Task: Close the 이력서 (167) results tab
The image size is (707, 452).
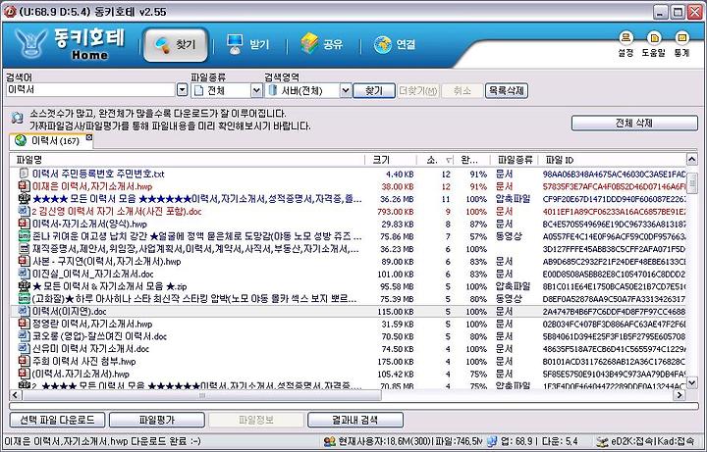Action: 88,138
